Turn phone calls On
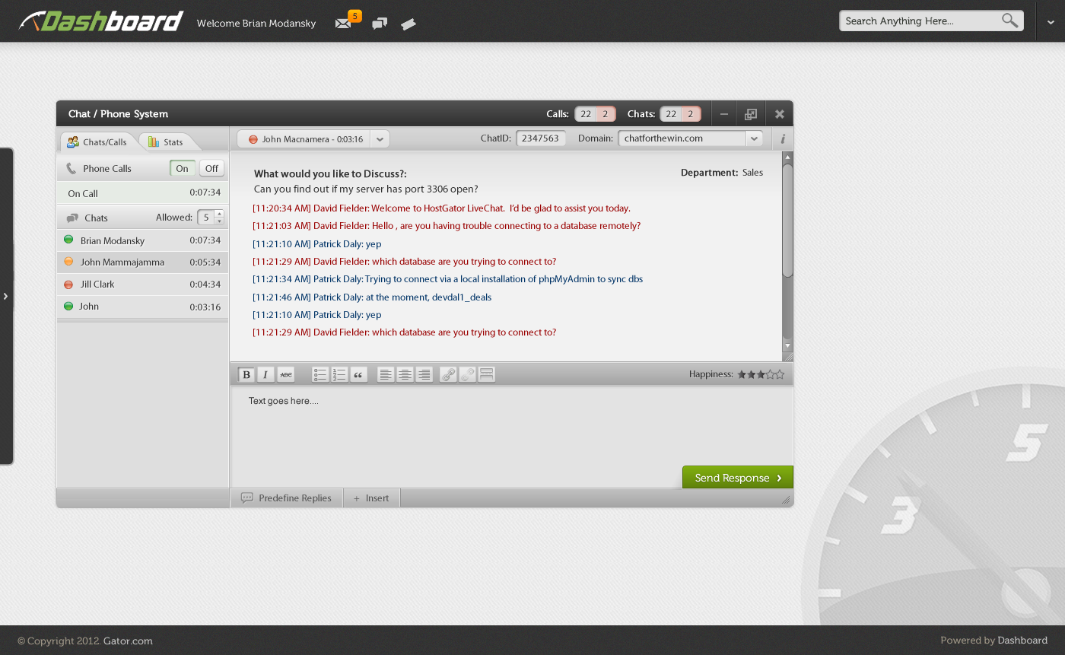1065x655 pixels. (182, 169)
